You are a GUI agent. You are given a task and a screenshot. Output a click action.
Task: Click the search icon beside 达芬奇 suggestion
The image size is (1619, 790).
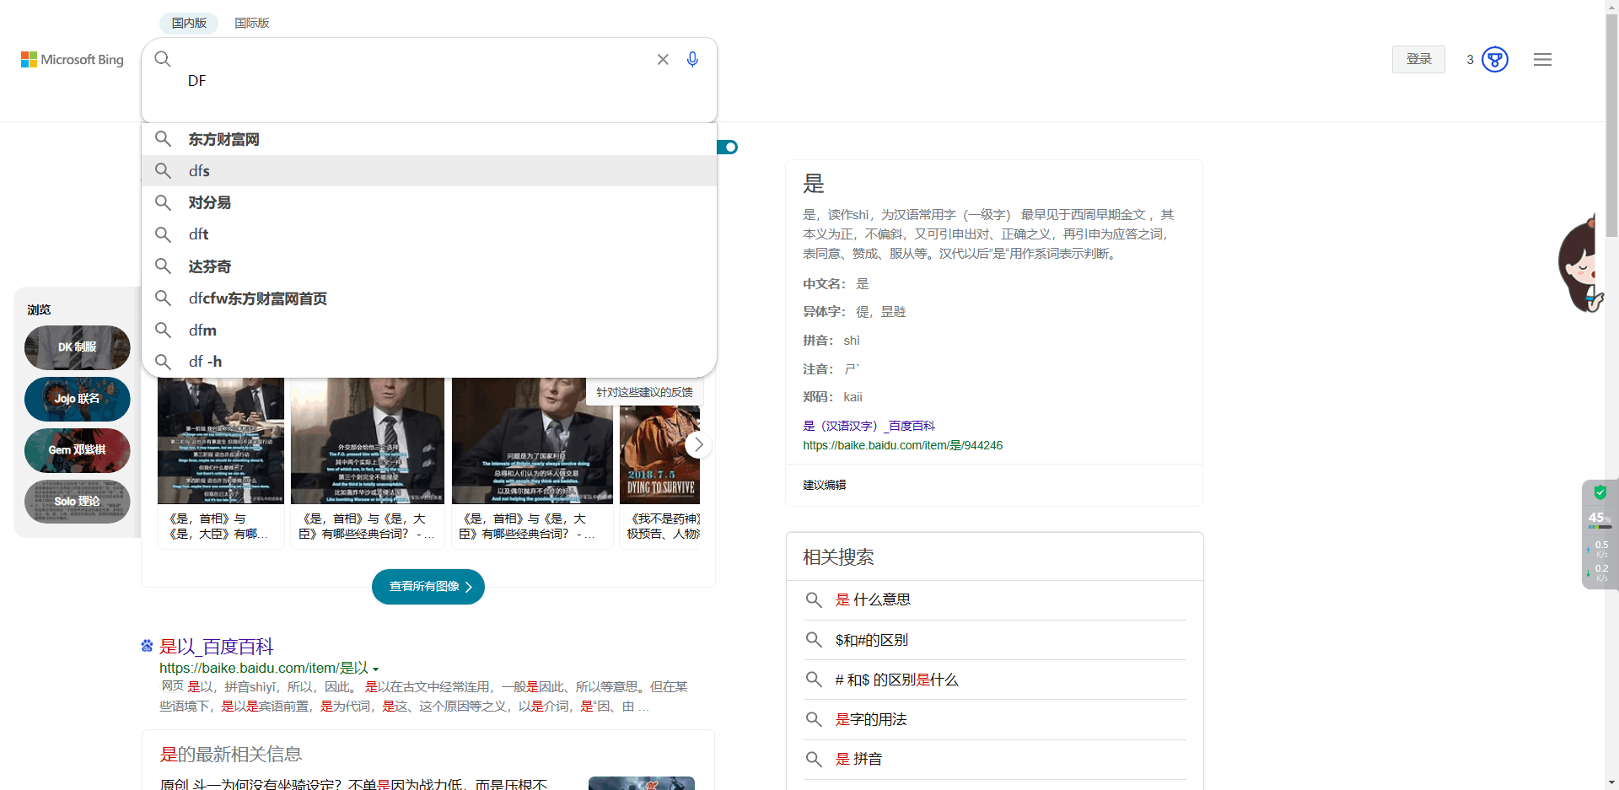coord(163,266)
